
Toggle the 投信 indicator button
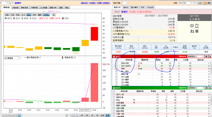[18, 15]
